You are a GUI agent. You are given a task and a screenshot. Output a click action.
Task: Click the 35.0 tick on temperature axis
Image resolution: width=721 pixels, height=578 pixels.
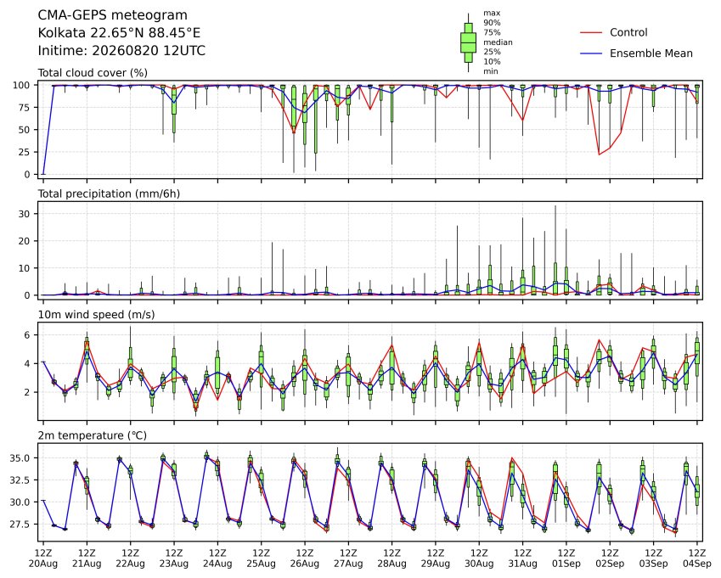point(20,458)
